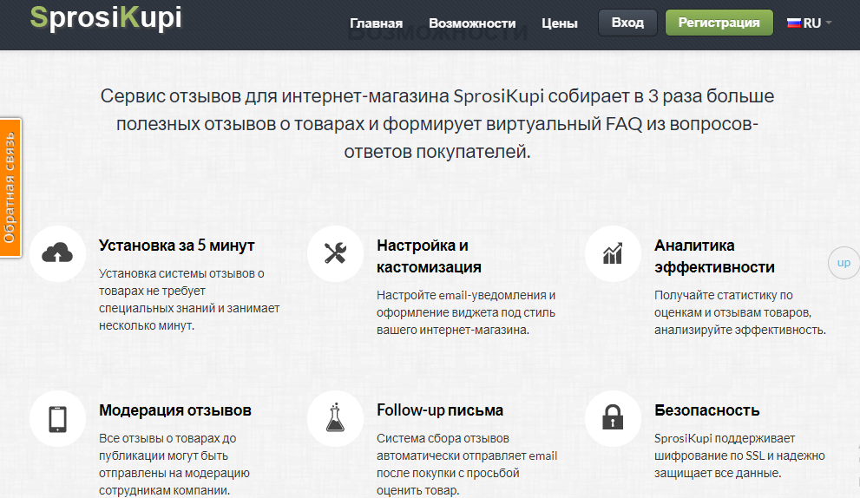Click text 'Все отзывы о товарах до публикации…'
Screen dimensions: 860x498
coord(174,464)
